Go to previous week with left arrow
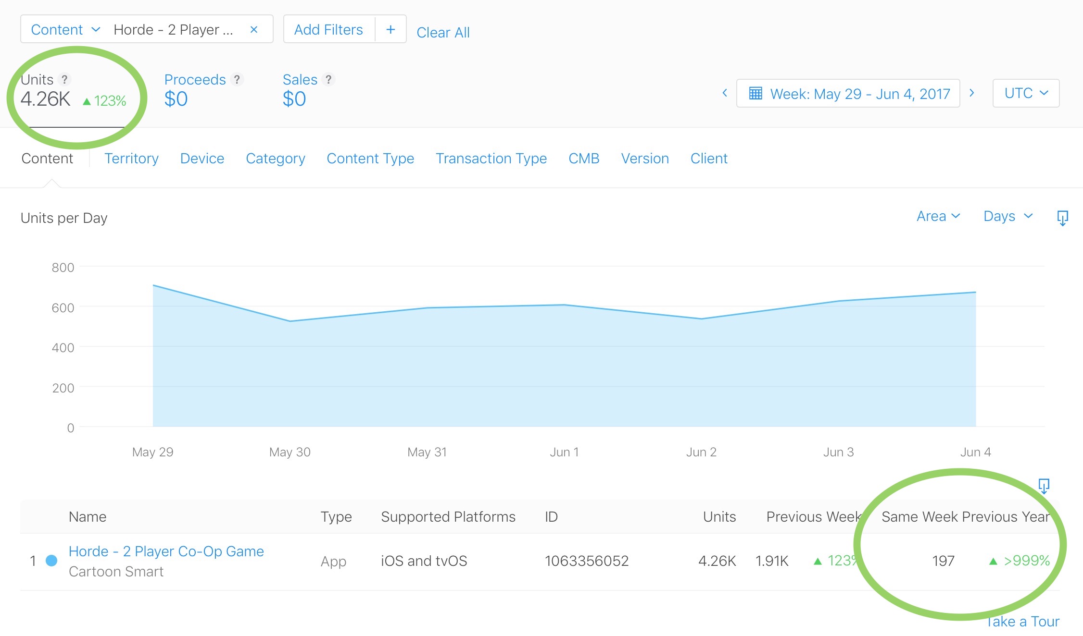Image resolution: width=1083 pixels, height=636 pixels. coord(725,93)
